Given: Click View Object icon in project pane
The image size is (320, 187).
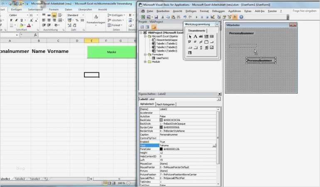Looking at the screenshot, I should [148, 27].
